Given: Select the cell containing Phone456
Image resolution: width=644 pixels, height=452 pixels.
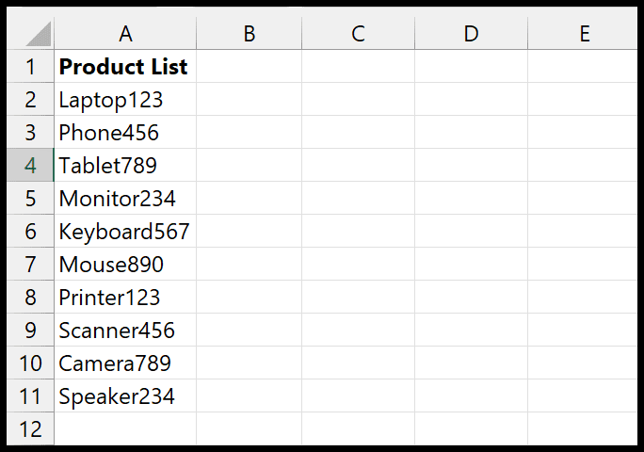Looking at the screenshot, I should [x=125, y=132].
